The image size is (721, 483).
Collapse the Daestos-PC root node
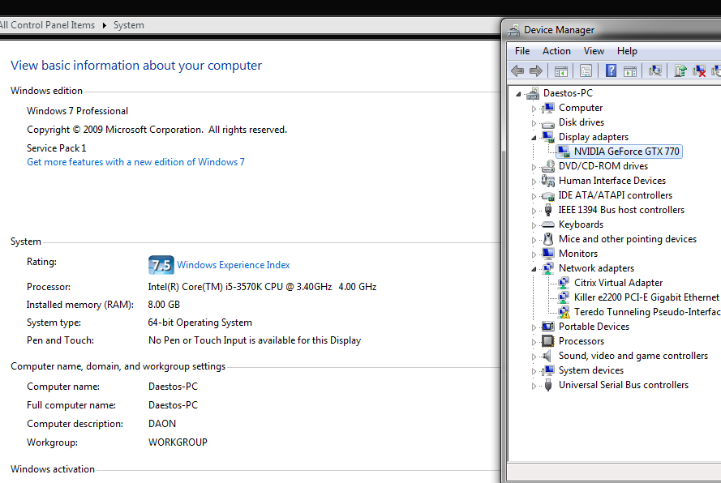click(x=519, y=94)
